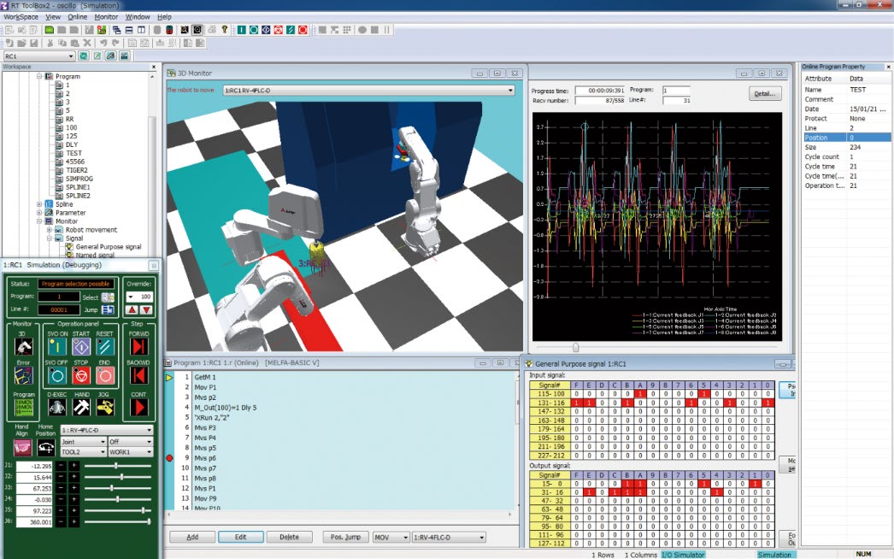Toggle input signal bit 0 of row 115-100
The height and width of the screenshot is (559, 894).
point(768,393)
